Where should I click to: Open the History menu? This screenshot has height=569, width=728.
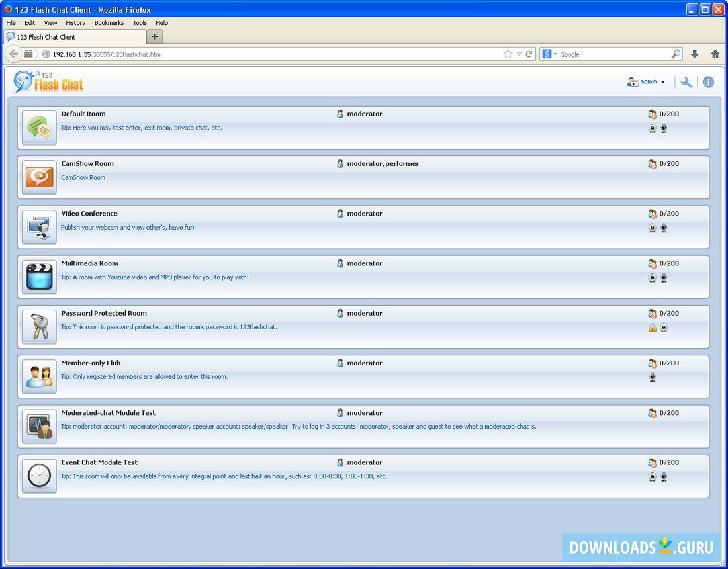[75, 23]
